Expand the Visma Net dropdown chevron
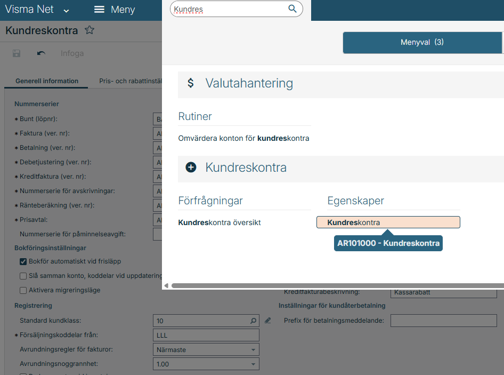Viewport: 504px width, 375px height. pos(66,11)
